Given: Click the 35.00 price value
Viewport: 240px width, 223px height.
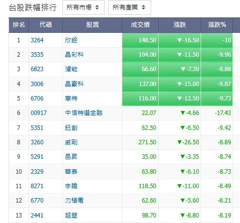Looking at the screenshot, I should [x=149, y=157].
